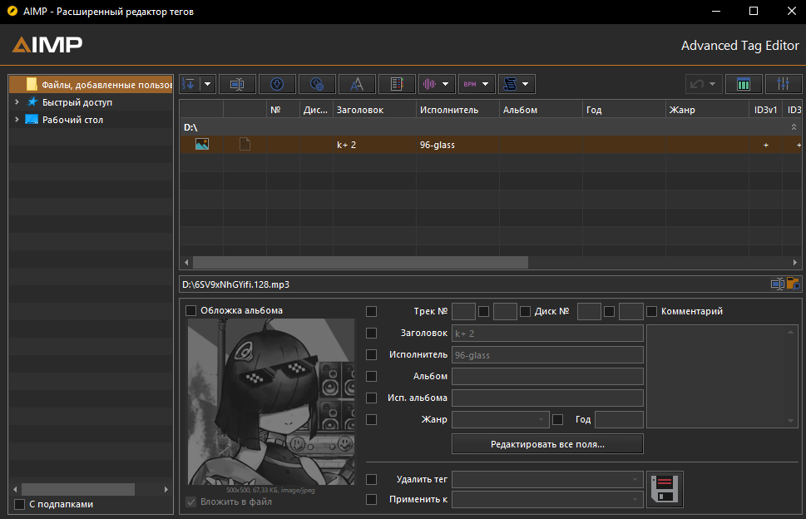Toggle the Альбом checkbox
The width and height of the screenshot is (806, 519).
(371, 376)
